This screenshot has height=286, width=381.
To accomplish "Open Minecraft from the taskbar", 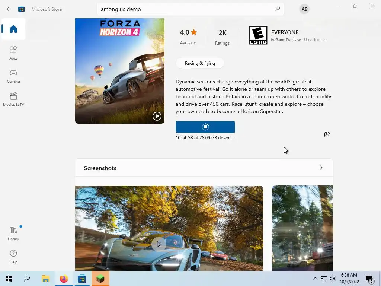I will pyautogui.click(x=100, y=279).
